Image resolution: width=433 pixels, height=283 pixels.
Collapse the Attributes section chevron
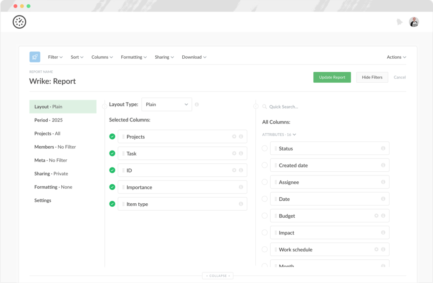[x=294, y=135]
